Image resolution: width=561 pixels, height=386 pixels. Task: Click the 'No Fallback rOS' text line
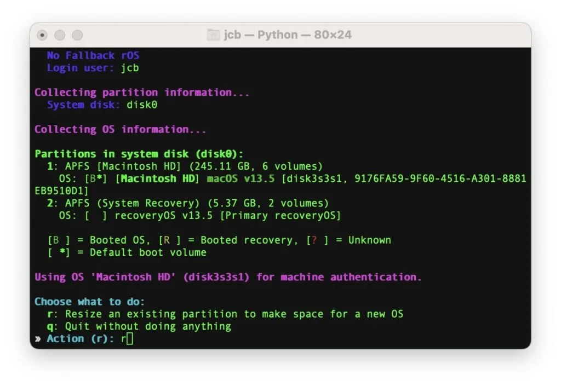[92, 55]
